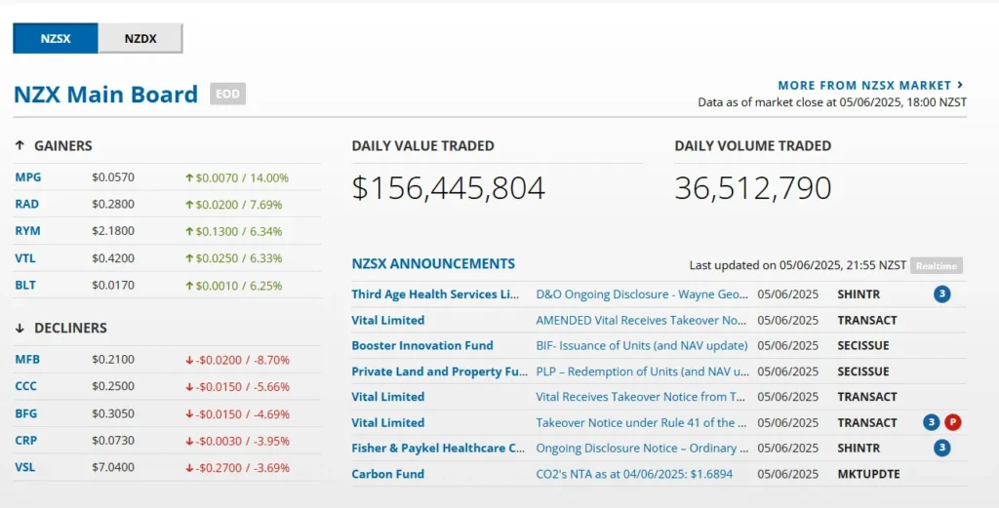Image resolution: width=999 pixels, height=508 pixels.
Task: Click the Realtime badge near last updated
Action: (x=937, y=265)
